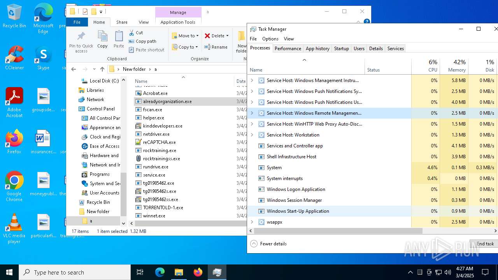Select the insurancec Word document on the desktop
This screenshot has width=498, height=280.
pos(43,142)
